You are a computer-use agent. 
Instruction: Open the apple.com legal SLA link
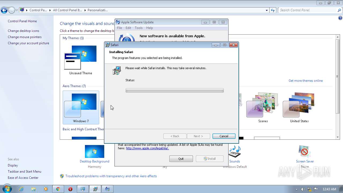coord(147,148)
